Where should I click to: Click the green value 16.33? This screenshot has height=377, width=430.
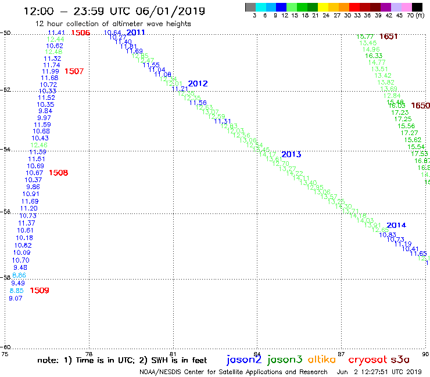pyautogui.click(x=374, y=56)
